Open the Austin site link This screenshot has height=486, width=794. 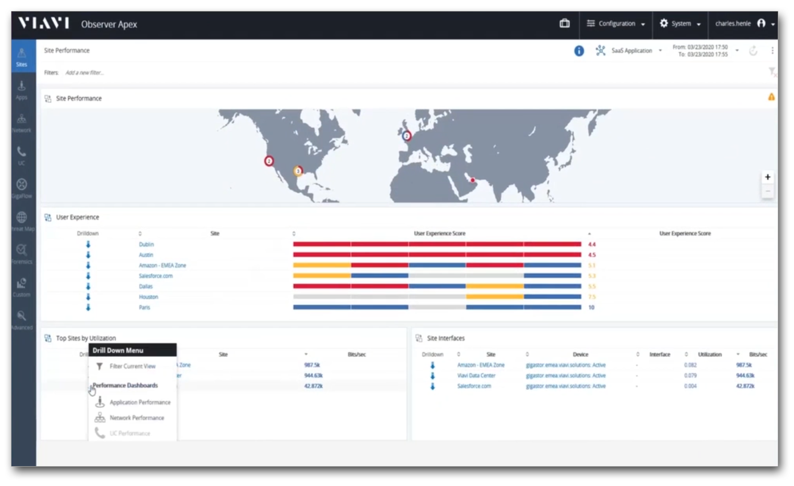click(146, 254)
